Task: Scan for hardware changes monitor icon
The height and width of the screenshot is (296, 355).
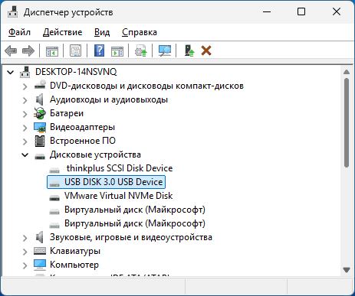Action: tap(165, 50)
